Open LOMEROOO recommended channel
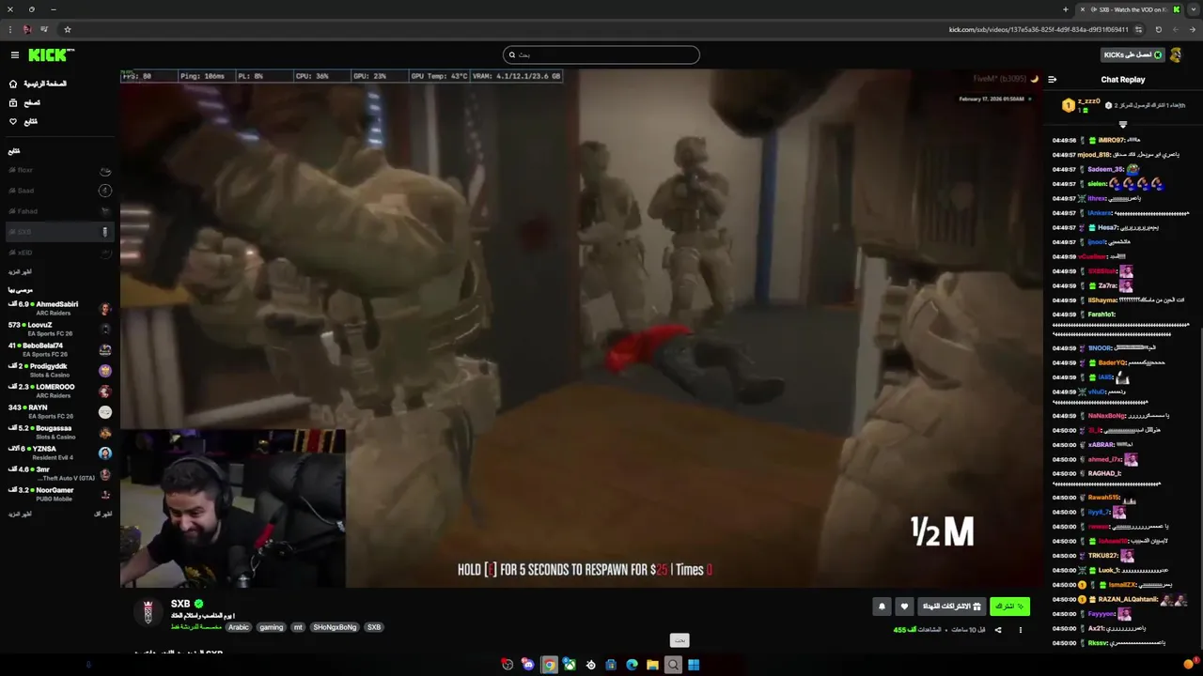Screen dimensions: 1203x676 pos(58,391)
